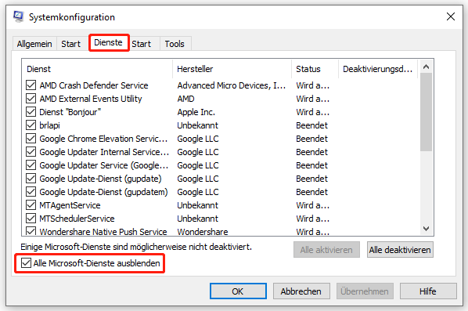Uncheck Google Update-Dienst (gupdatem)

(x=31, y=192)
